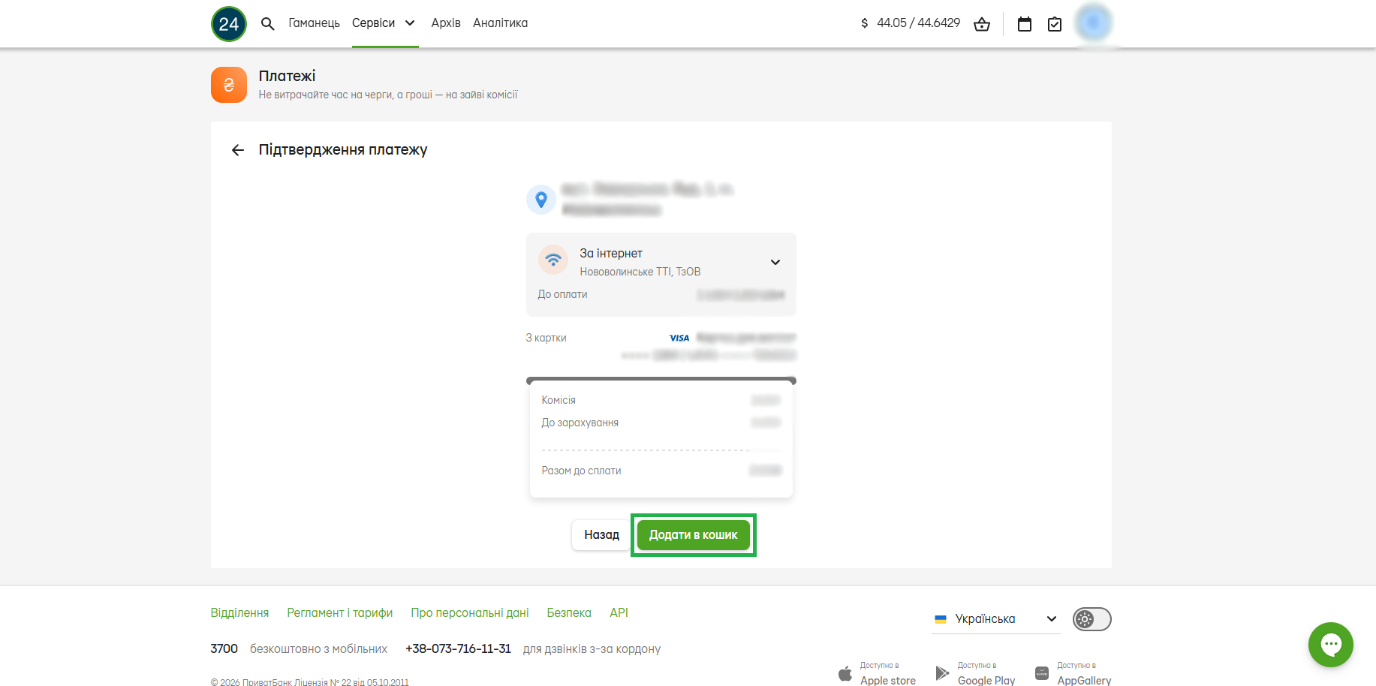Click the Apple store icon
The width and height of the screenshot is (1376, 686).
(x=845, y=673)
